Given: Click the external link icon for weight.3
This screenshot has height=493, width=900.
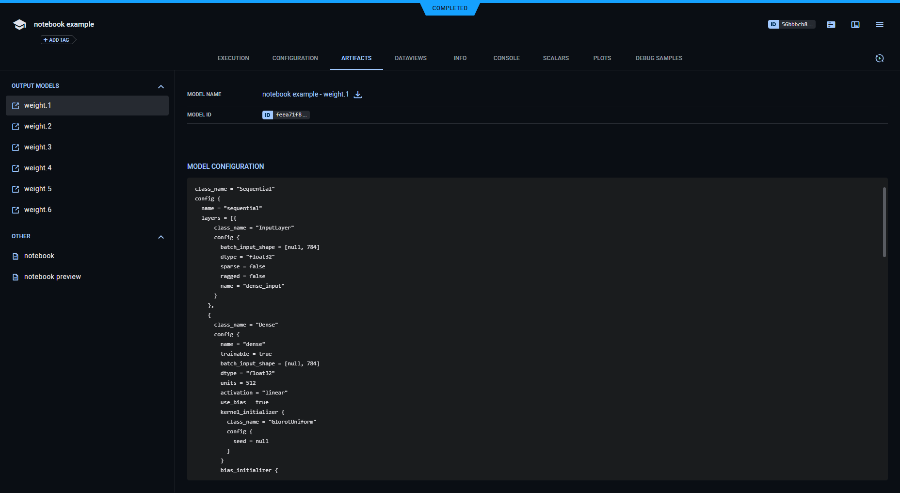Looking at the screenshot, I should [16, 148].
